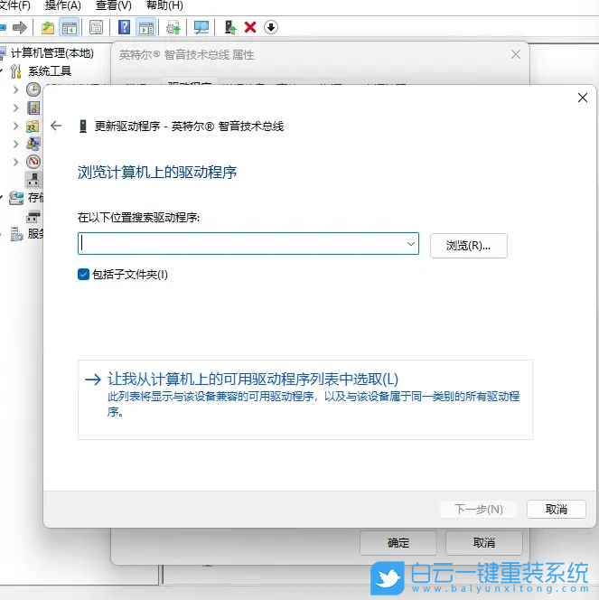Open the driver location dropdown arrow
Image resolution: width=599 pixels, height=600 pixels.
410,244
